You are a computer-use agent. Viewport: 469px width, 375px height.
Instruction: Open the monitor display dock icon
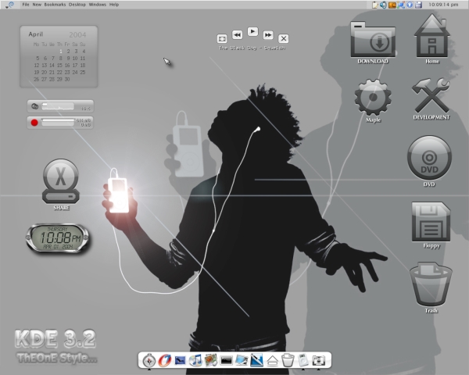coord(242,360)
